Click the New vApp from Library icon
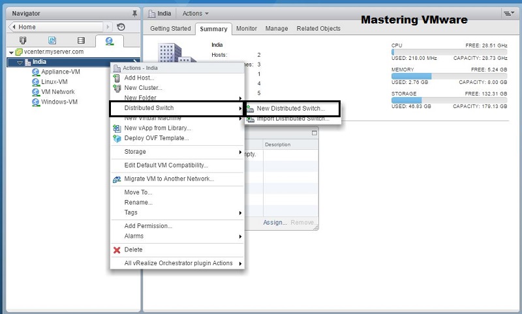This screenshot has width=522, height=314. click(117, 128)
